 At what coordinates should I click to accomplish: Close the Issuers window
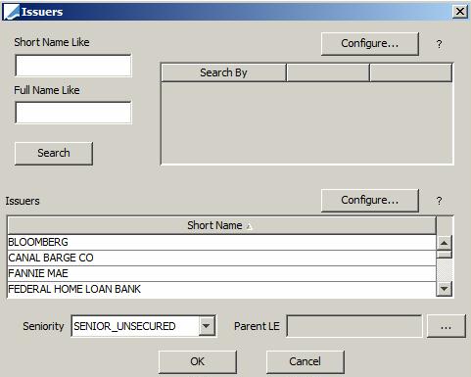click(x=460, y=12)
